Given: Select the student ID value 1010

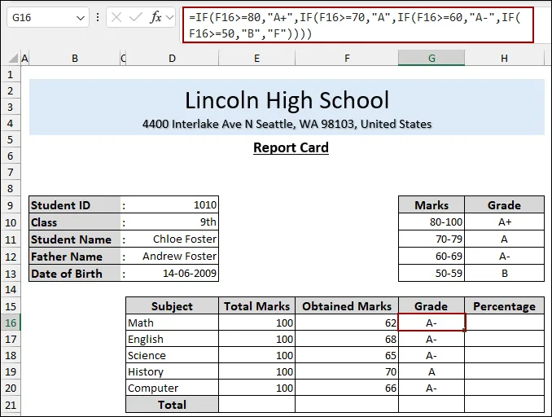Looking at the screenshot, I should point(172,205).
